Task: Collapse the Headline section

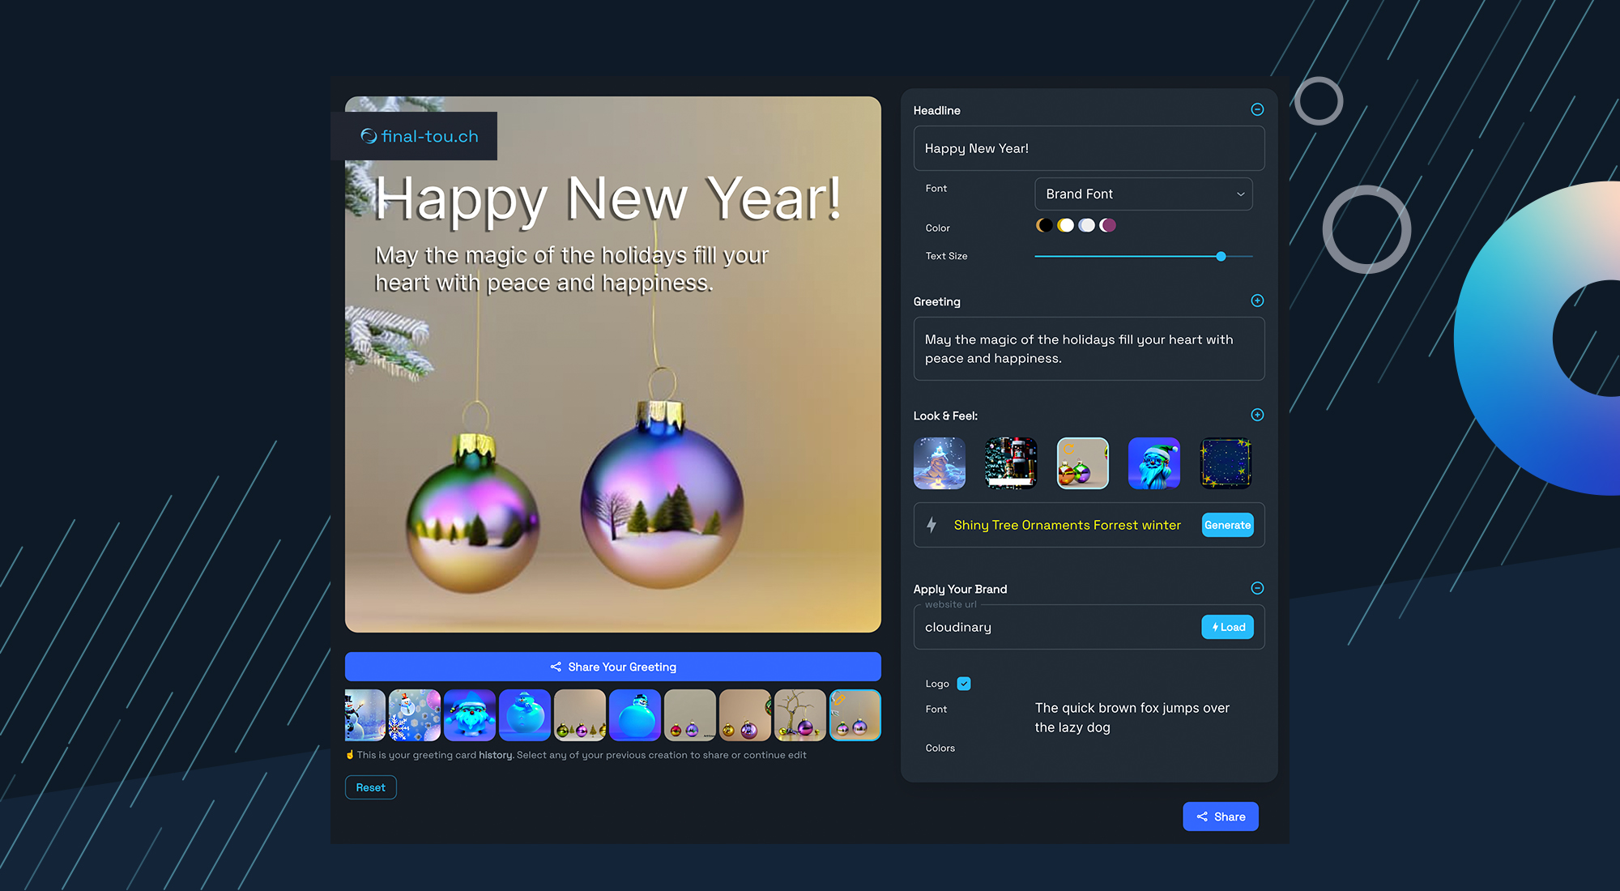Action: (1257, 109)
